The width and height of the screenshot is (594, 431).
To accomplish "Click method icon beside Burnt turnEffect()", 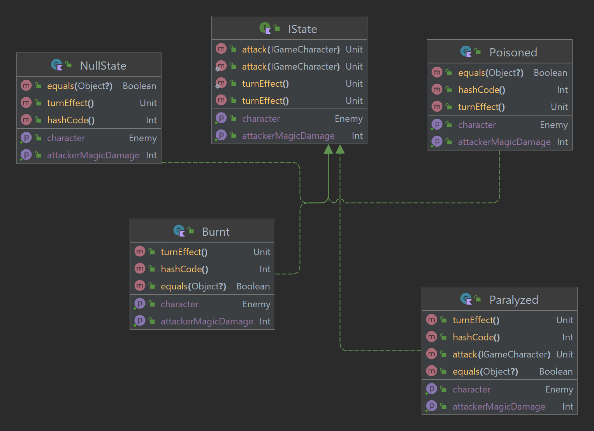I will pyautogui.click(x=140, y=251).
